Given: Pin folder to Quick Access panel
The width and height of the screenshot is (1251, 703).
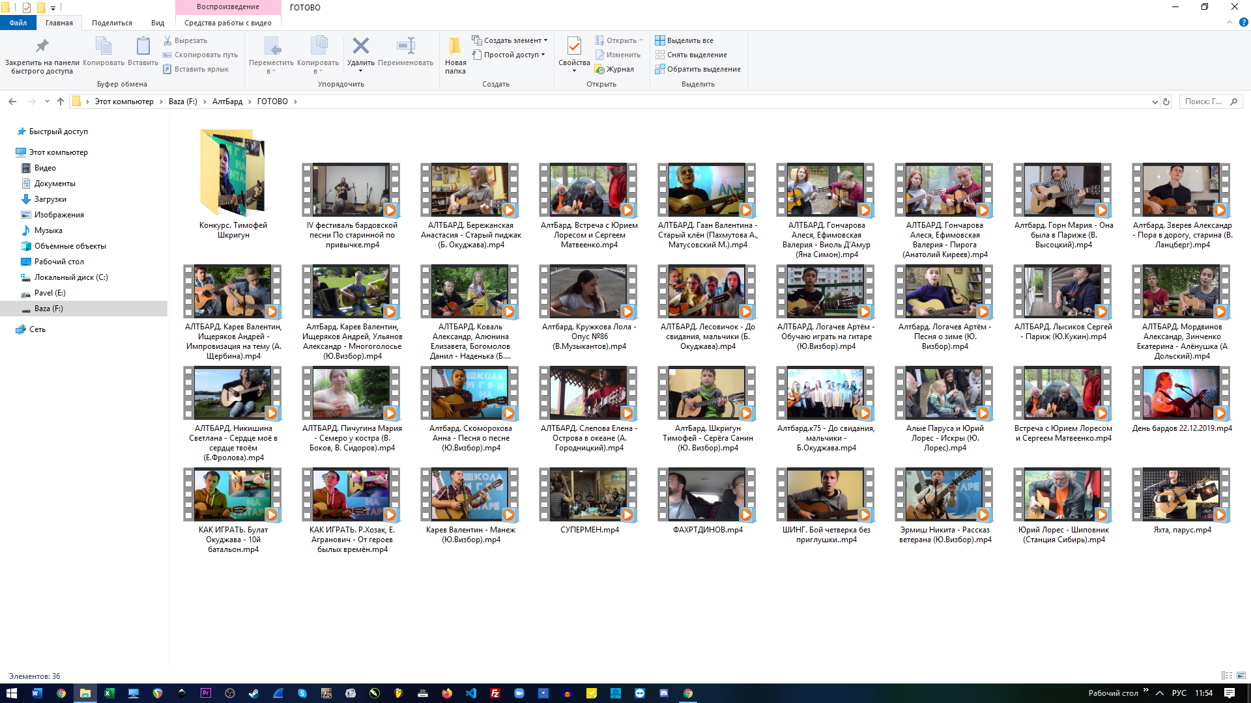Looking at the screenshot, I should point(42,56).
